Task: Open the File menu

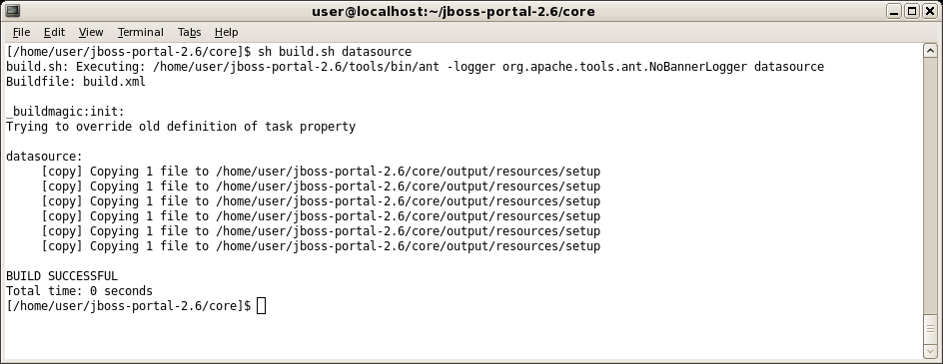Action: coord(21,33)
